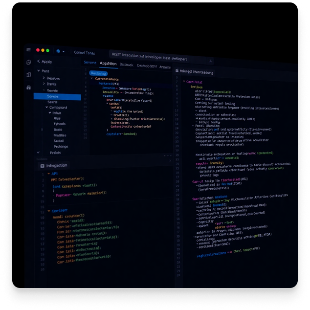Expand the Dessiovs folder
Viewport: 310px width, 310px height.
click(x=44, y=78)
